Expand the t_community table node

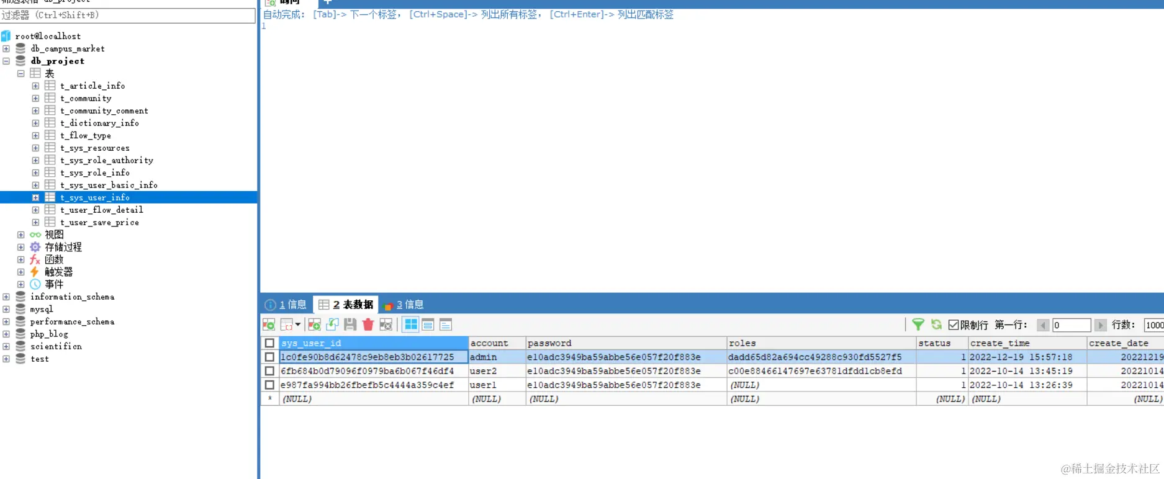tap(36, 98)
